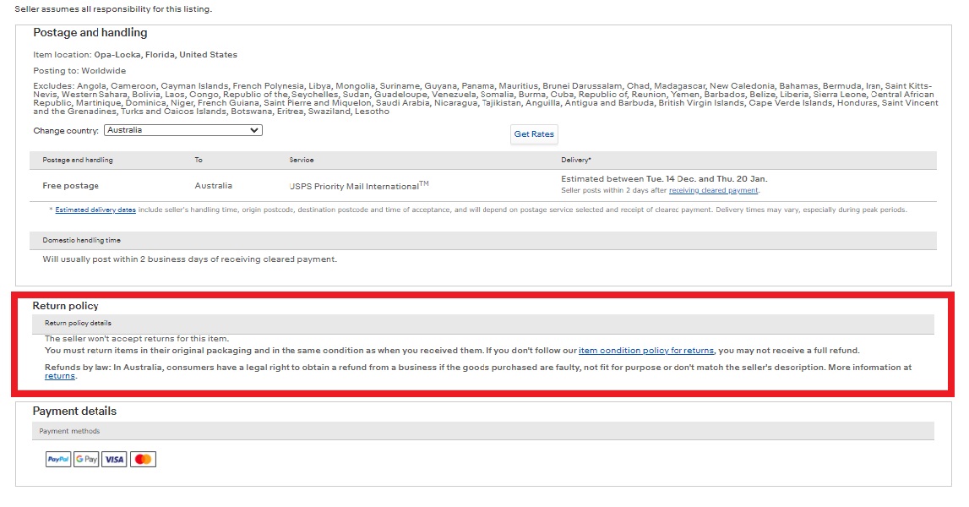Click the Service column header

pyautogui.click(x=302, y=161)
